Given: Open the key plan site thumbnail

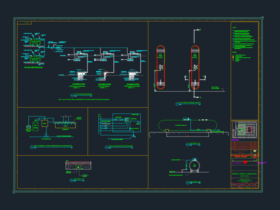Looking at the screenshot, I should [x=245, y=130].
